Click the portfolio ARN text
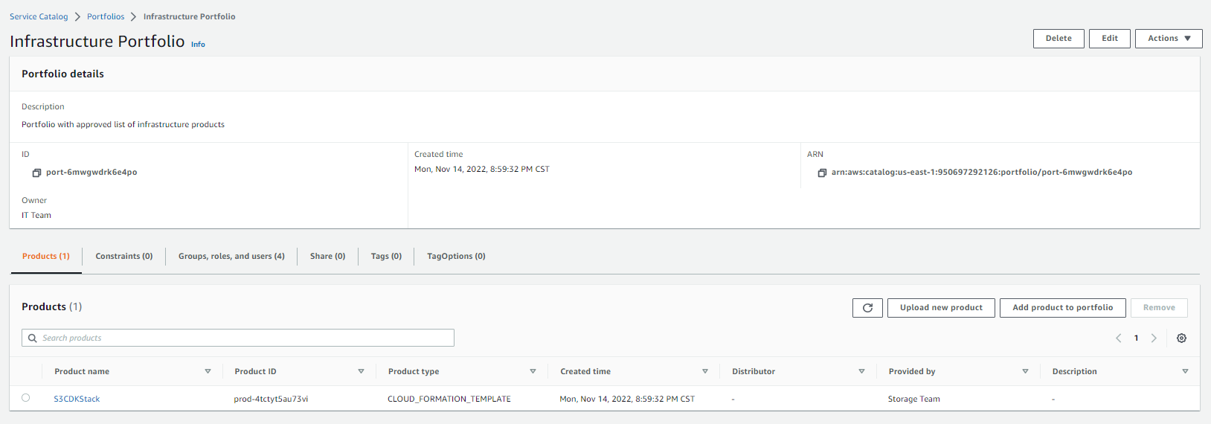The width and height of the screenshot is (1211, 424). coord(982,173)
